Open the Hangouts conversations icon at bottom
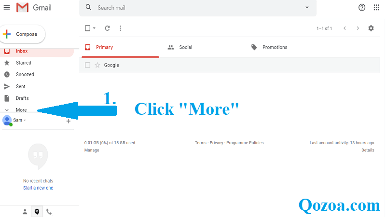This screenshot has width=386, height=217. (37, 212)
